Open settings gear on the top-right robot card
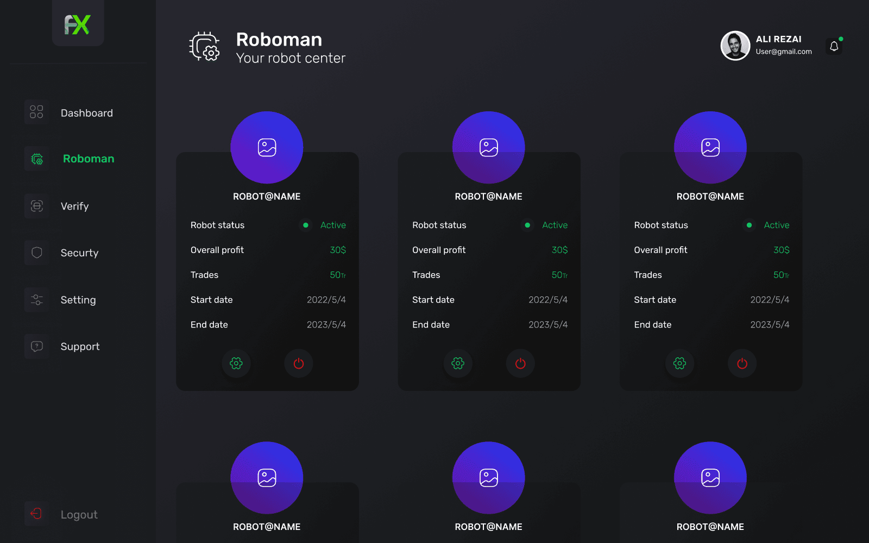The image size is (869, 543). tap(680, 363)
